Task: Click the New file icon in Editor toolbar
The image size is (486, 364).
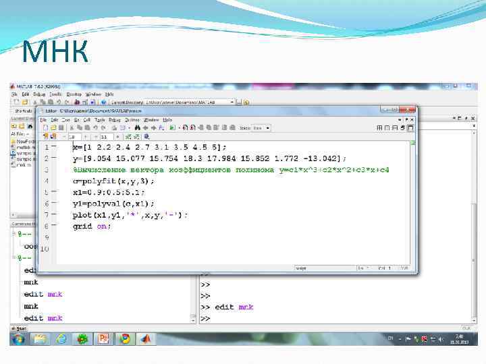Action: [x=45, y=128]
